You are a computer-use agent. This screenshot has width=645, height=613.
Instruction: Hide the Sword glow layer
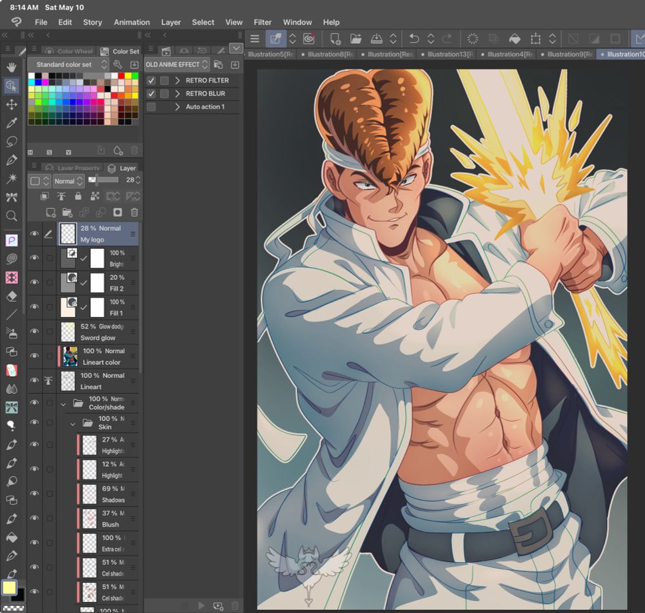coord(35,331)
